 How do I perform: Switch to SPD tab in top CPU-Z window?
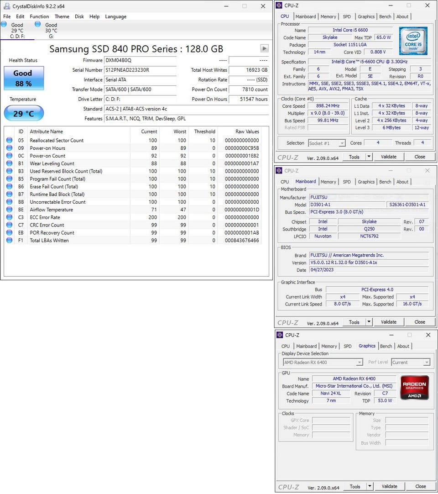pos(347,17)
